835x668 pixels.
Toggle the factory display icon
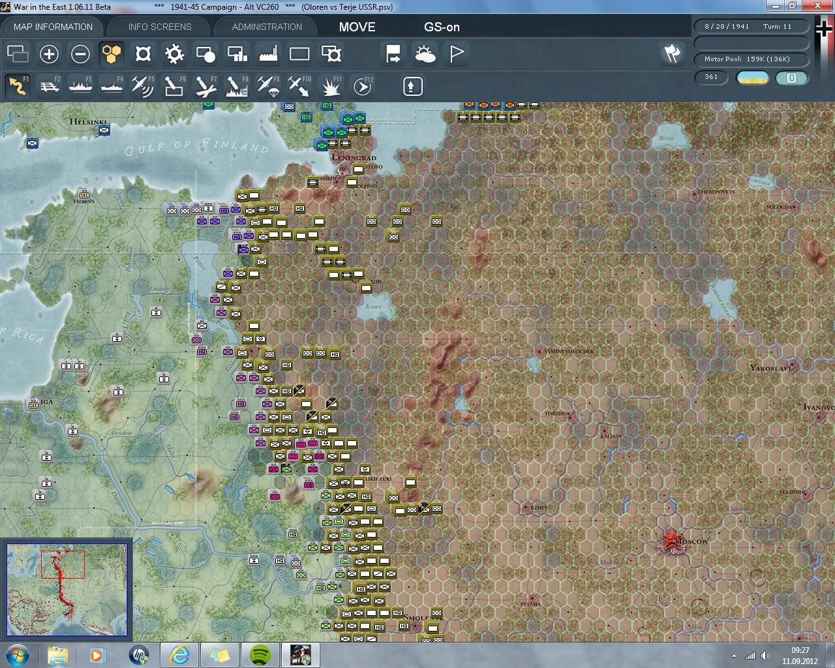[268, 53]
